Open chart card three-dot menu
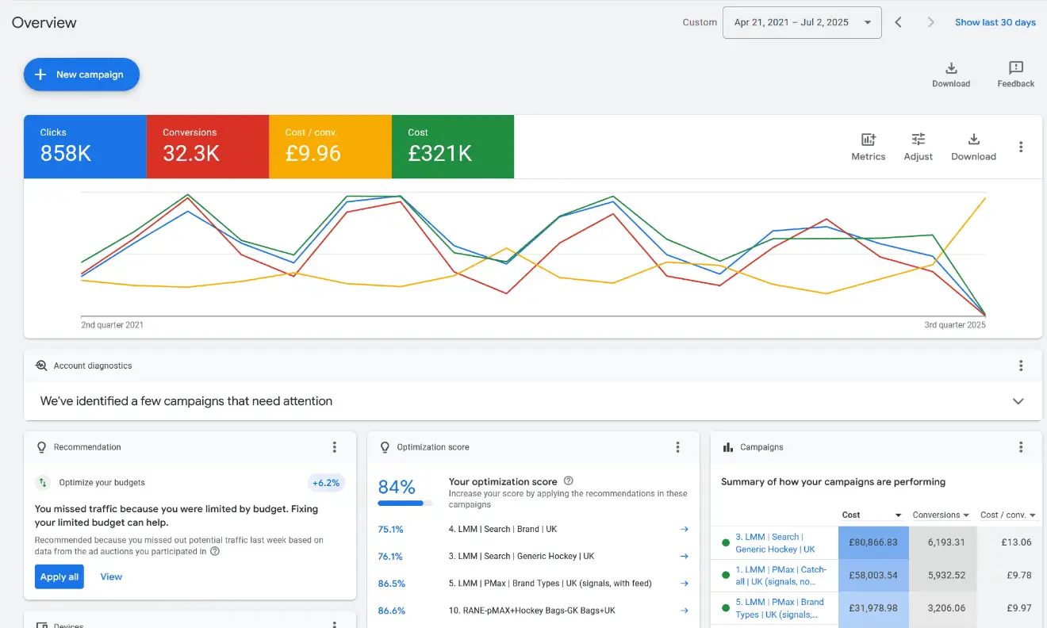Image resolution: width=1047 pixels, height=628 pixels. [1021, 147]
